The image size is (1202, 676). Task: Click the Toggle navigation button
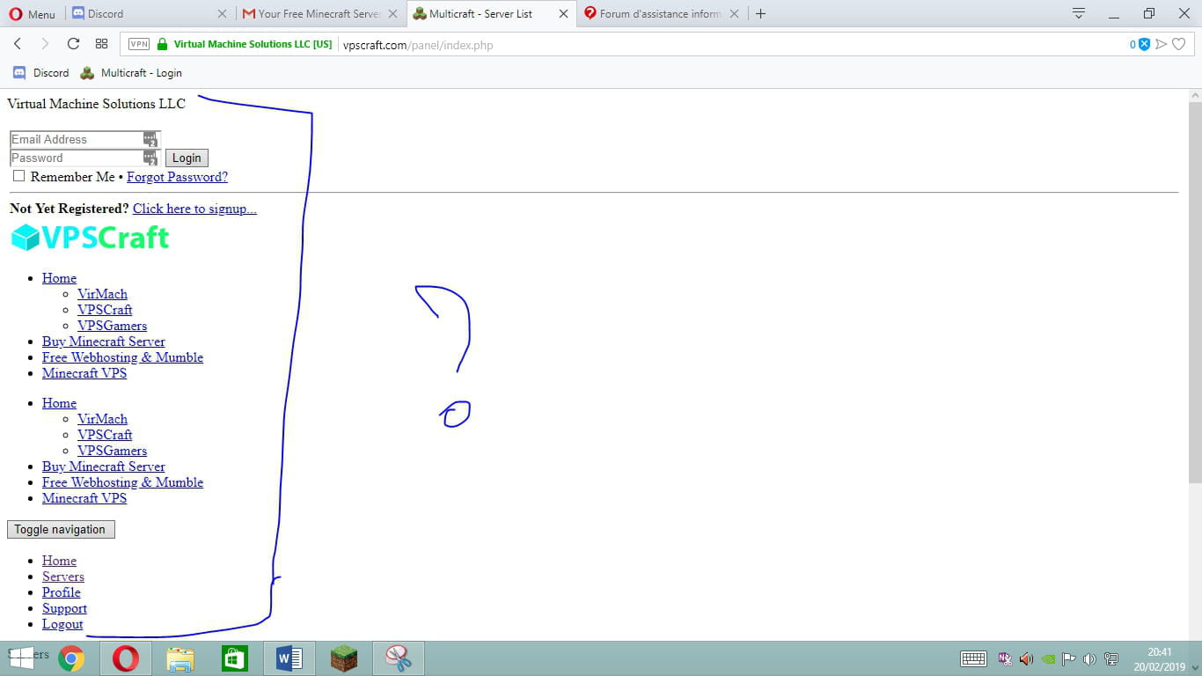pos(60,529)
